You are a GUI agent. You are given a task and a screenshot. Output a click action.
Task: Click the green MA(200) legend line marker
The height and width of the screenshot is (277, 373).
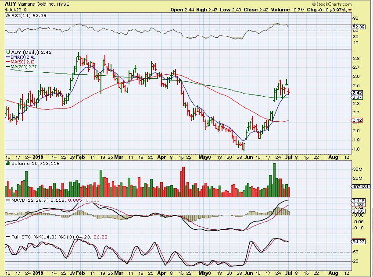8,67
